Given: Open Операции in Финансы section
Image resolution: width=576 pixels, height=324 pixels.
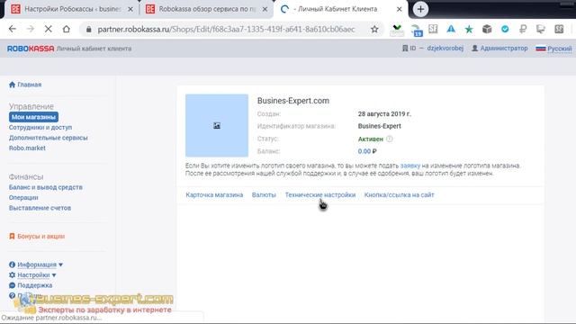Looking at the screenshot, I should click(23, 198).
